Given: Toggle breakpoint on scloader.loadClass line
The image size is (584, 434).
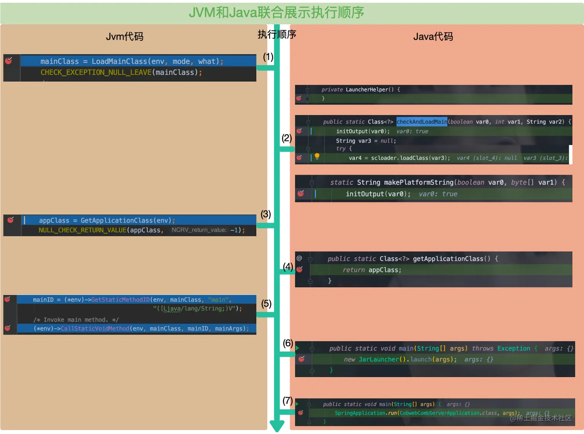Looking at the screenshot, I should pos(299,157).
